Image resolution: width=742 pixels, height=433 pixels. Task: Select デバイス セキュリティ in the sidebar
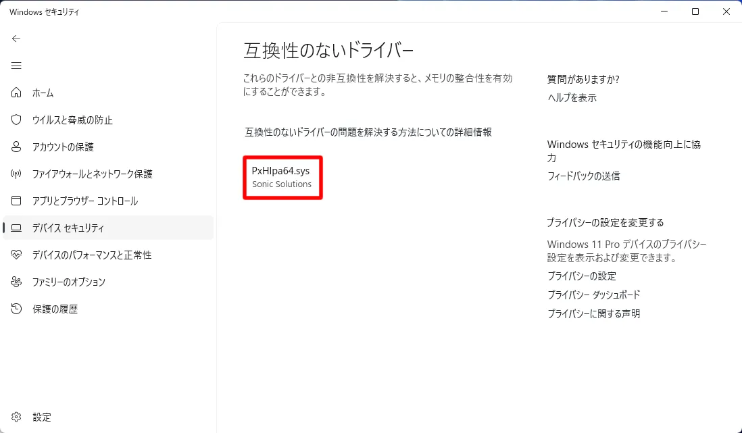68,228
